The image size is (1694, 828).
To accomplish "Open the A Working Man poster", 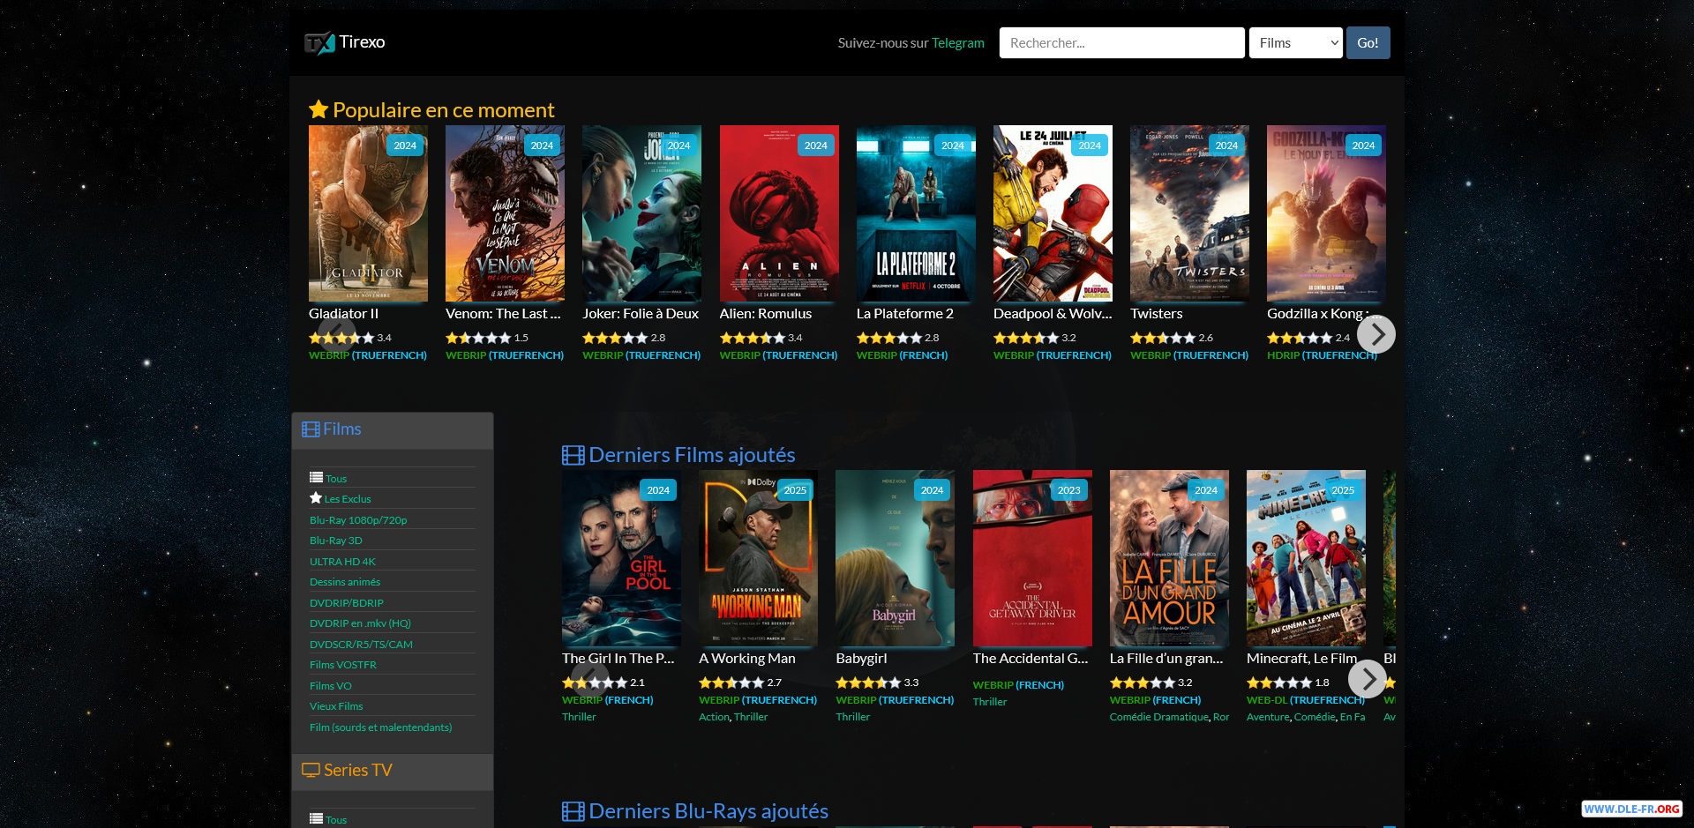I will 758,558.
